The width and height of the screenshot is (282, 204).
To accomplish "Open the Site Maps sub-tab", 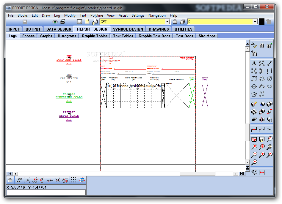I will [207, 36].
